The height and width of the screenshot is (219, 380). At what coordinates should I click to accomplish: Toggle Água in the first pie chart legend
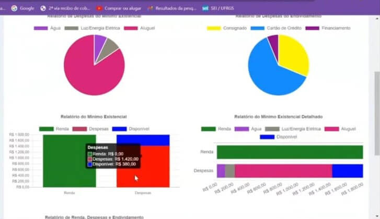point(47,28)
